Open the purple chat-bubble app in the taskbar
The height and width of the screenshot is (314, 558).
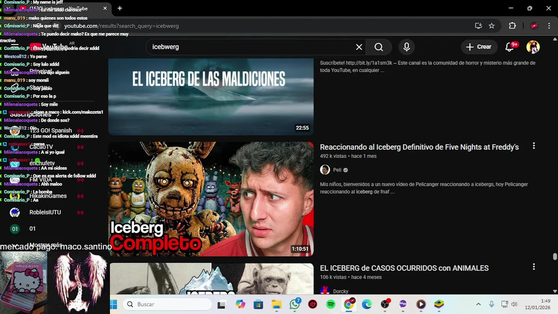pos(403,304)
